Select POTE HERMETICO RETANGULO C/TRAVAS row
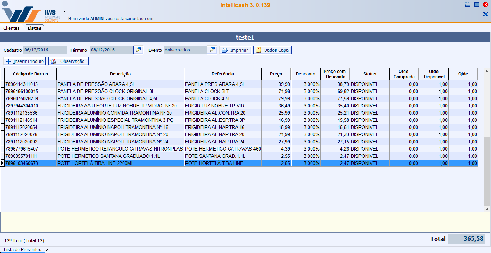Viewport: 491px width, 253px height. [241, 149]
